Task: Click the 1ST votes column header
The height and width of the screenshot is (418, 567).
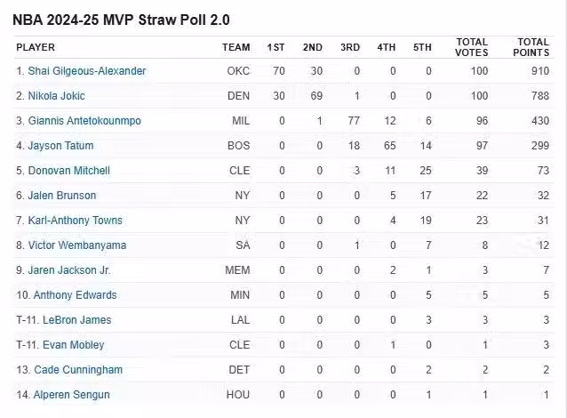Action: 276,47
